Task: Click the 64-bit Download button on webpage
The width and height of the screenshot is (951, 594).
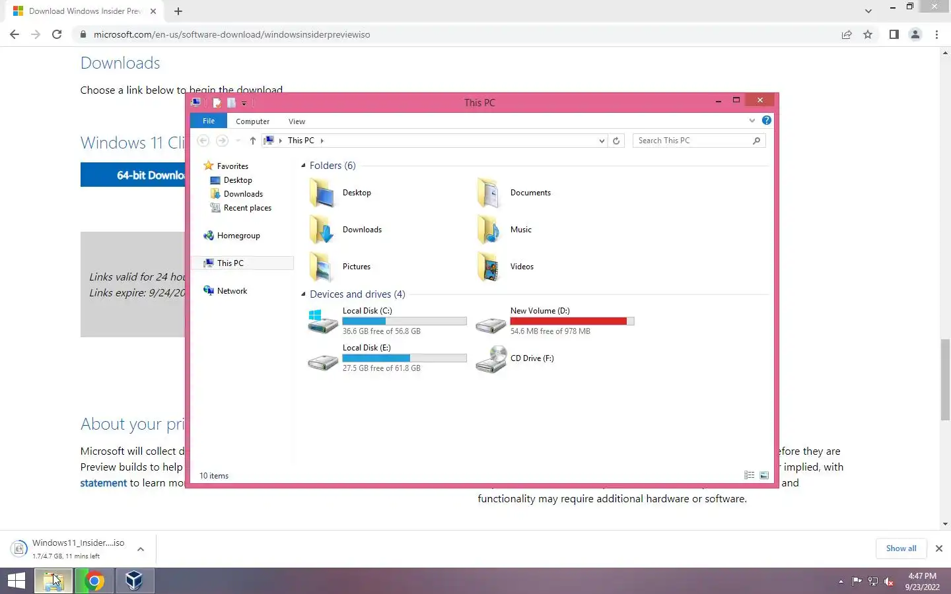Action: tap(133, 175)
